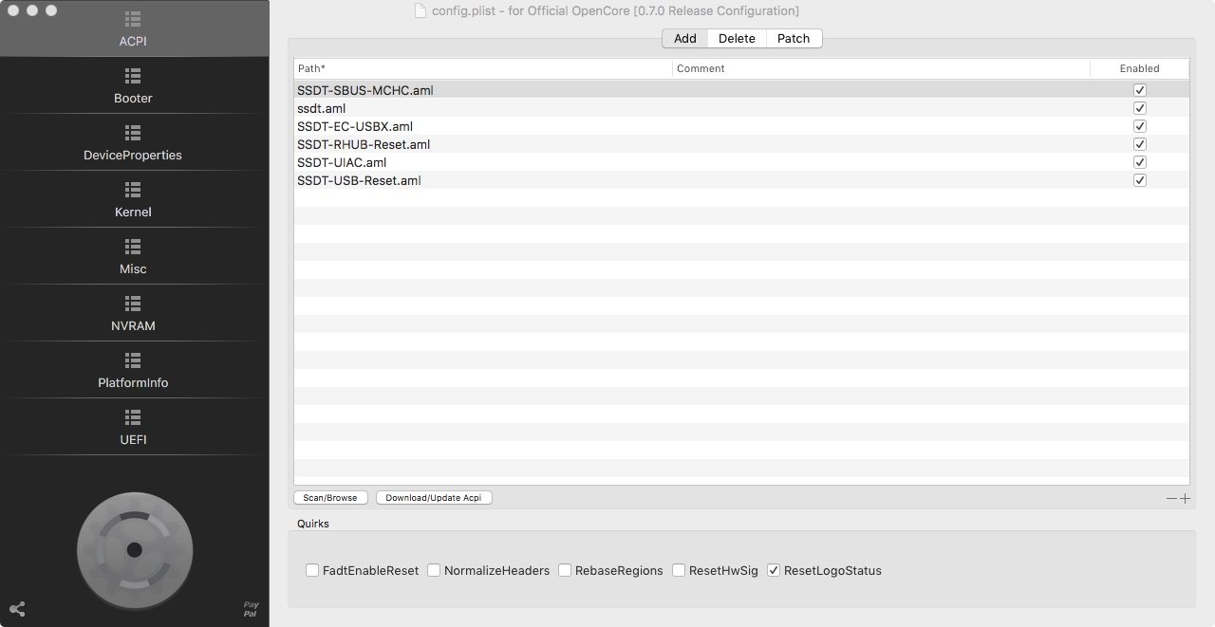Click the plus icon to add row
Screen dimensions: 1215x627
tap(1185, 498)
